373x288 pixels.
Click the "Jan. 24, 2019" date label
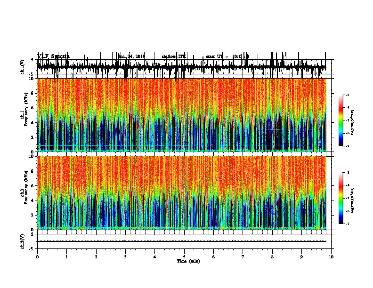click(x=131, y=56)
